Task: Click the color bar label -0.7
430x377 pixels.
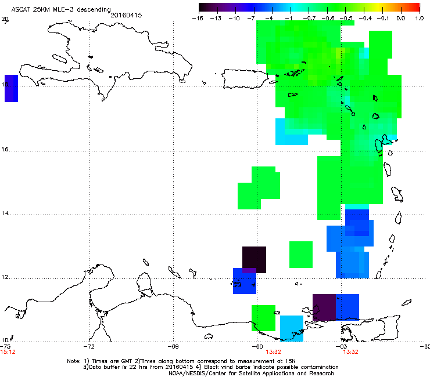Action: 309,19
